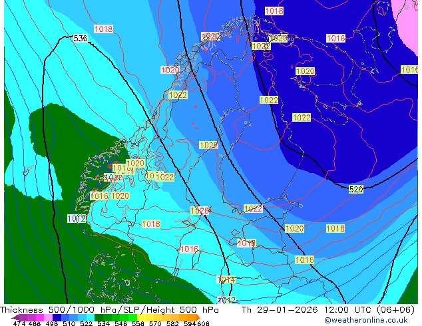The width and height of the screenshot is (422, 326).
Task: Click the orange arrow end of the color scale
Action: coord(198,317)
